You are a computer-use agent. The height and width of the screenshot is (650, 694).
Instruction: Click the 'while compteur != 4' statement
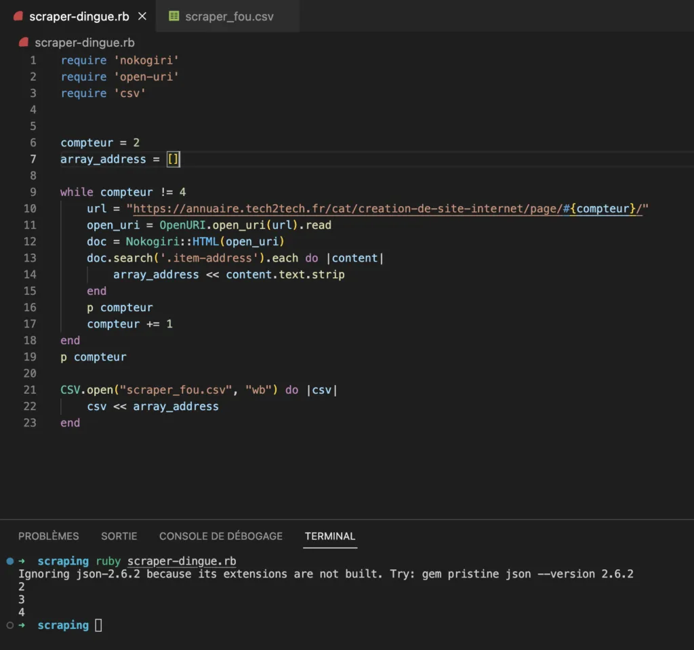(123, 192)
